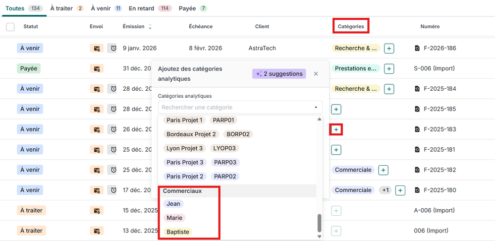Toggle the select-all checkbox in header
The width and height of the screenshot is (495, 241).
(10, 27)
